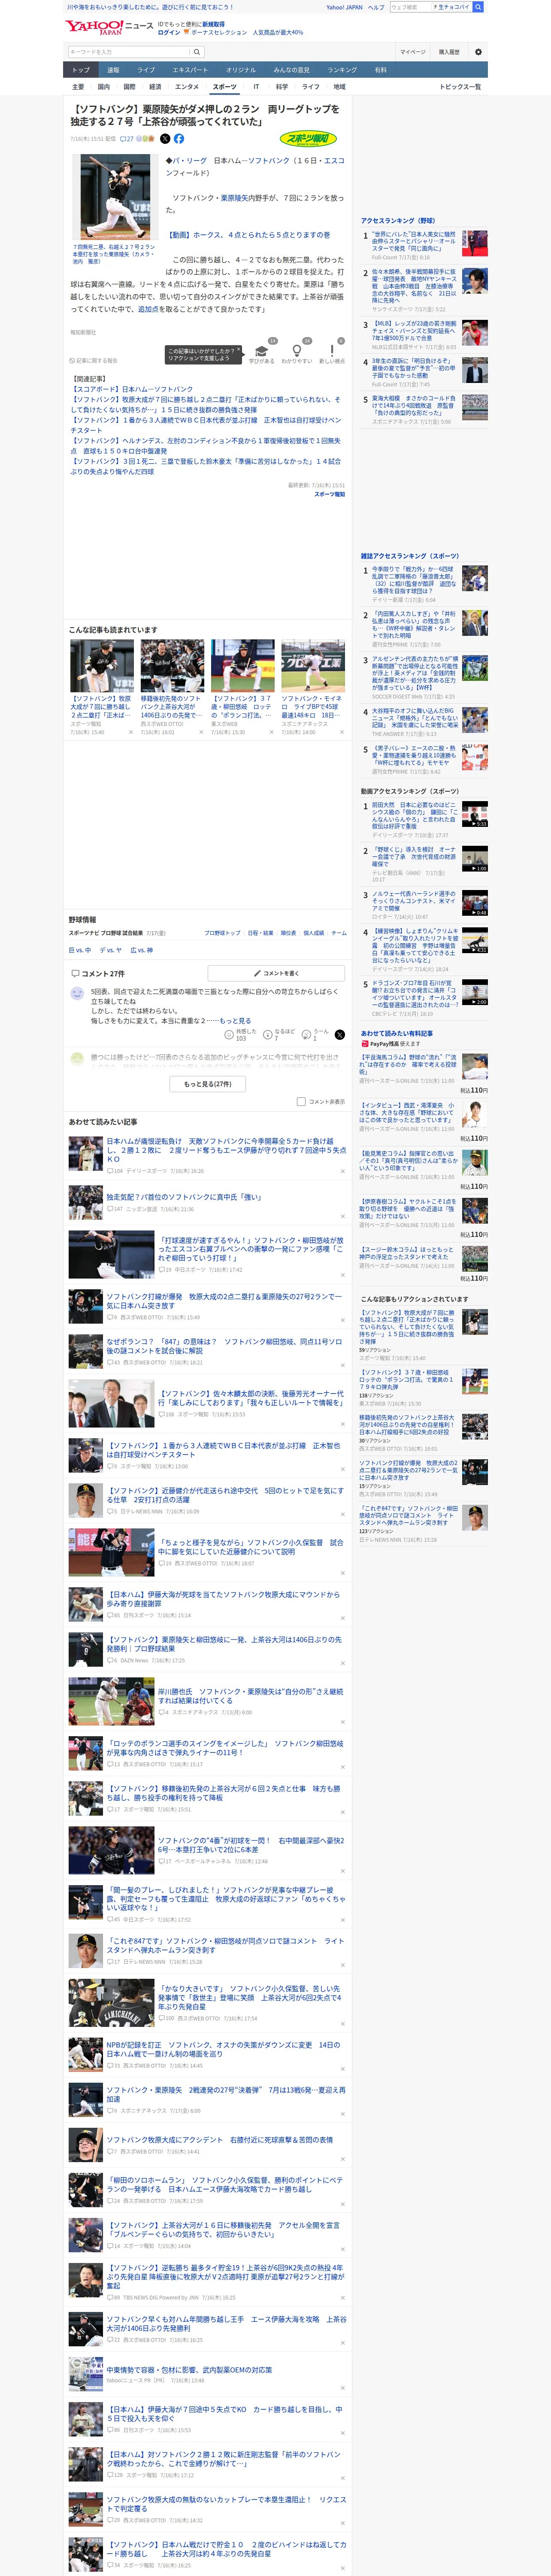
Task: Open the 独走気配?パ首位のソフトバンク article
Action: tap(184, 1197)
